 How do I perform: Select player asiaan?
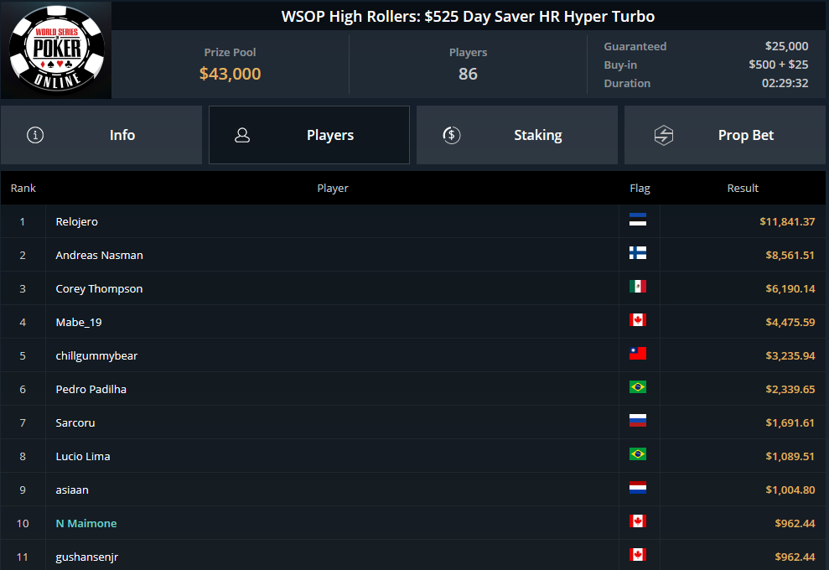tap(72, 490)
